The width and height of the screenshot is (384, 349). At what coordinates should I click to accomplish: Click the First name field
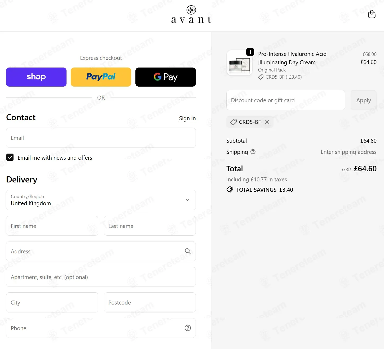click(52, 226)
